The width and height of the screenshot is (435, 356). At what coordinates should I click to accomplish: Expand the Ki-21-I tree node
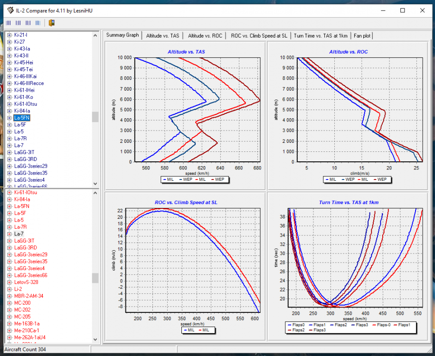[9, 35]
